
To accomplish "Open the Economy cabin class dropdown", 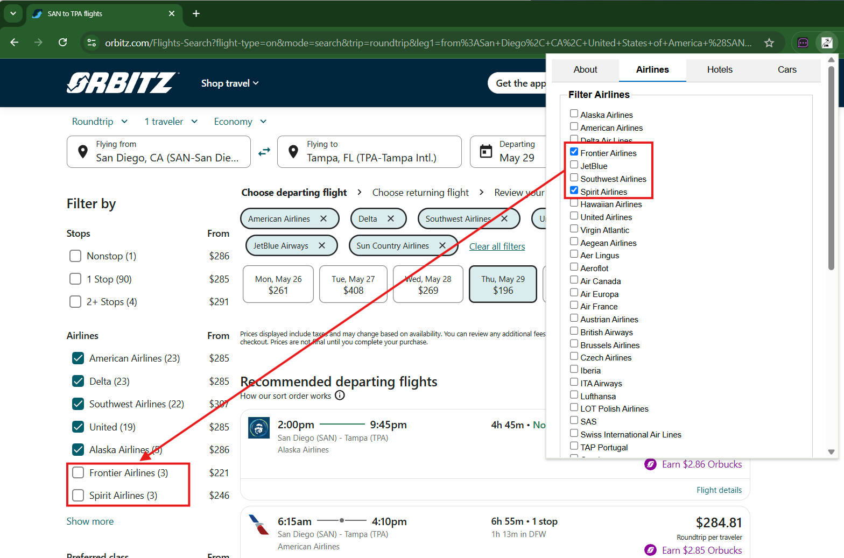I will 240,122.
